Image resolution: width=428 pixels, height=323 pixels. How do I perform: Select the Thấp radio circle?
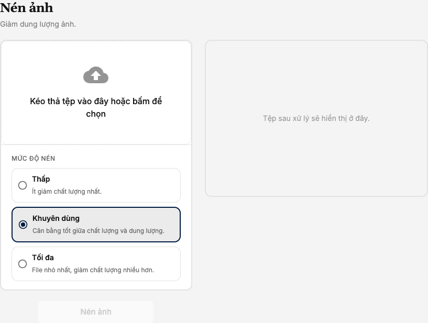click(x=23, y=185)
